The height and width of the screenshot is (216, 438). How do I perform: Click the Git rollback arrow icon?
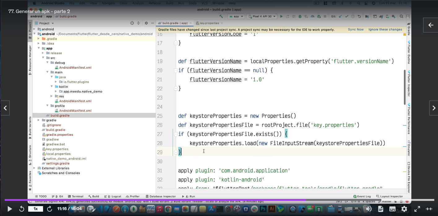coord(359,16)
